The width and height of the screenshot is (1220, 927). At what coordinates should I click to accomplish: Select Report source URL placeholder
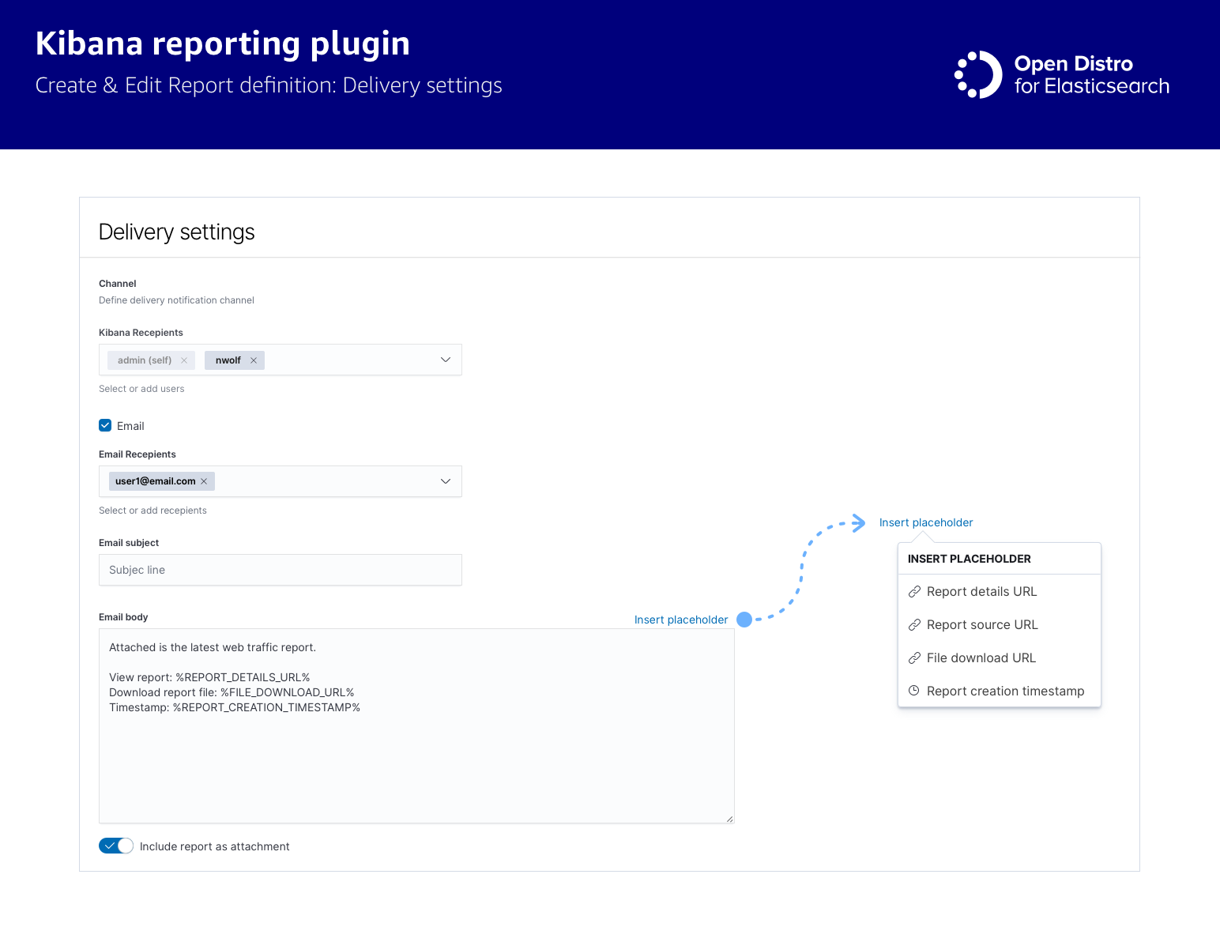coord(1000,625)
